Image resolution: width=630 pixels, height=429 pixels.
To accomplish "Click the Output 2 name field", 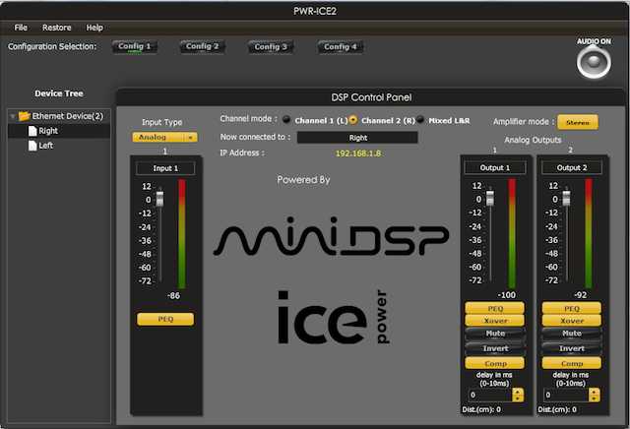I will coord(572,167).
